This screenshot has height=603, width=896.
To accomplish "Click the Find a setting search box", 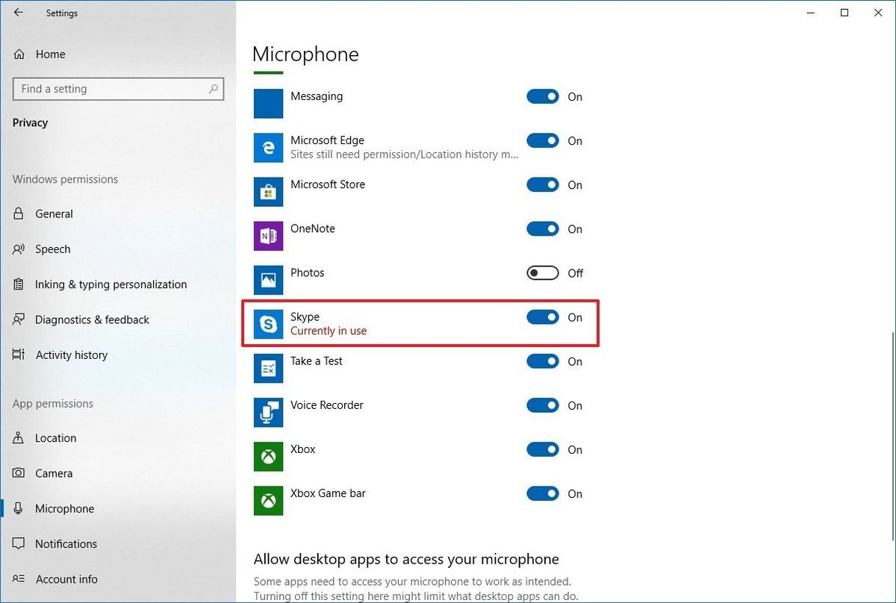I will coord(112,89).
